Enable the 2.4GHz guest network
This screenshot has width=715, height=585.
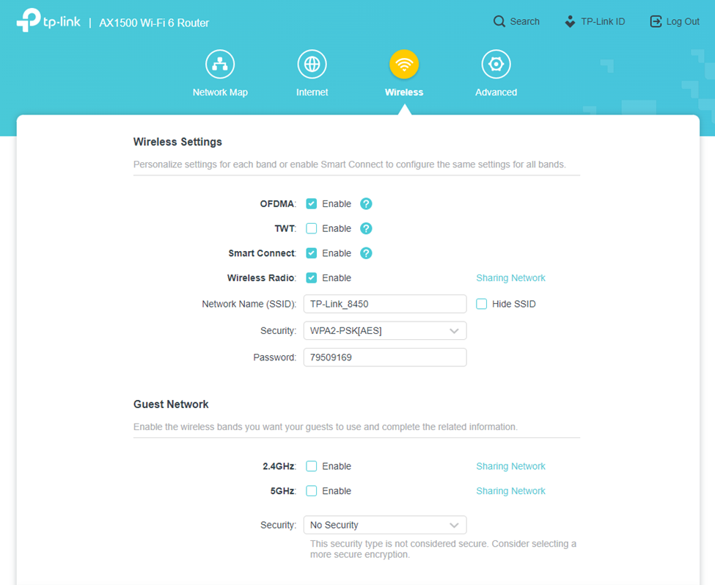[x=312, y=466]
